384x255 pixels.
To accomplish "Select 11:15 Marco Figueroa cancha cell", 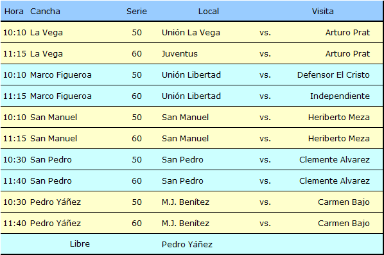I will point(61,96).
